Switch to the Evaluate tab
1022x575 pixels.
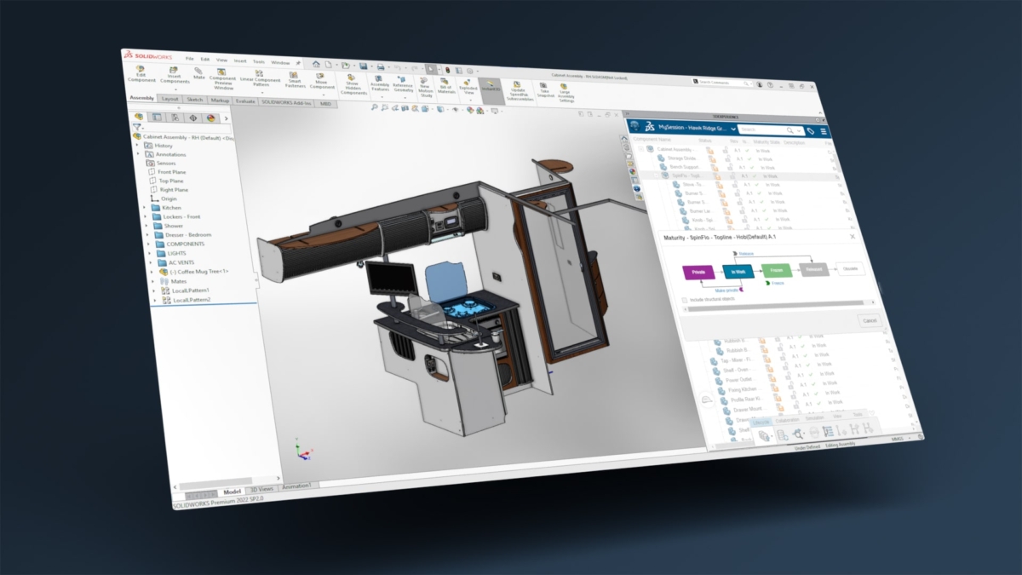click(x=246, y=101)
